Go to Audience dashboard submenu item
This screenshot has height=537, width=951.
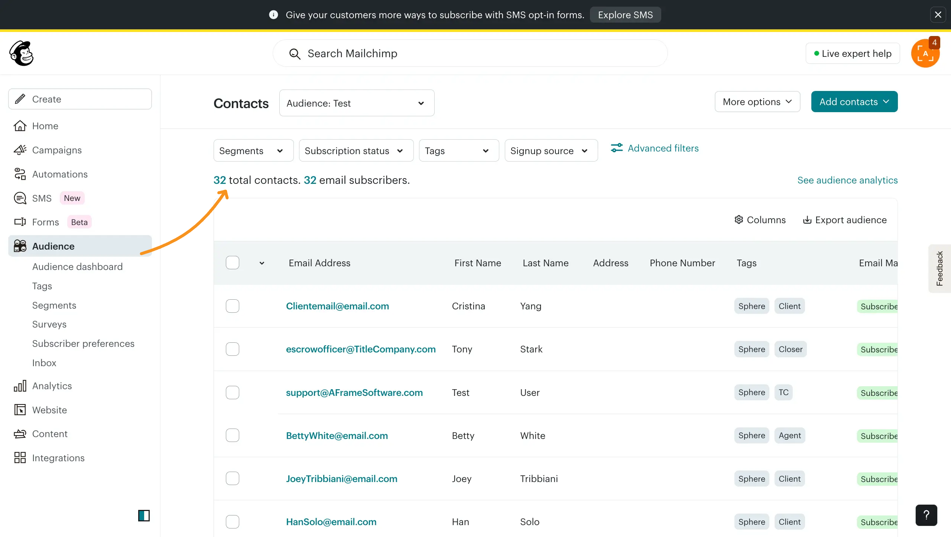[x=77, y=267]
